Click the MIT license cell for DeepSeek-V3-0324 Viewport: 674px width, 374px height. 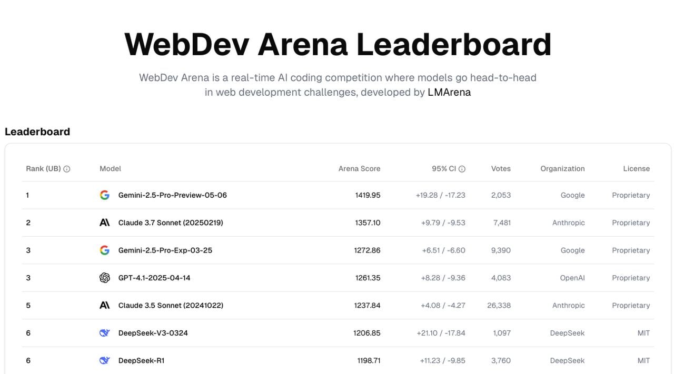click(x=643, y=333)
